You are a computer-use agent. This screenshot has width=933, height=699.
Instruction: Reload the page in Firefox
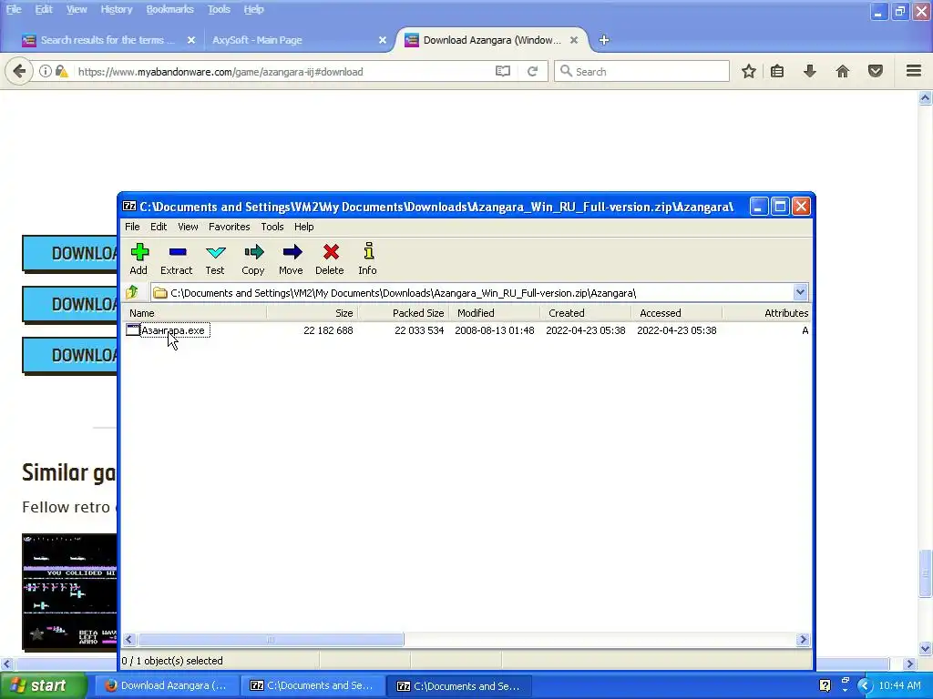(532, 71)
